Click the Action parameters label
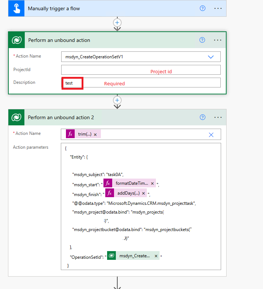 tap(31, 147)
